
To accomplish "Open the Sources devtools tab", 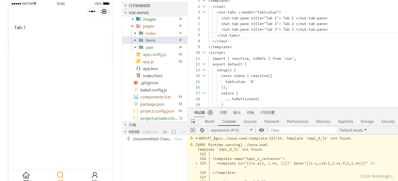I will coord(250,122).
